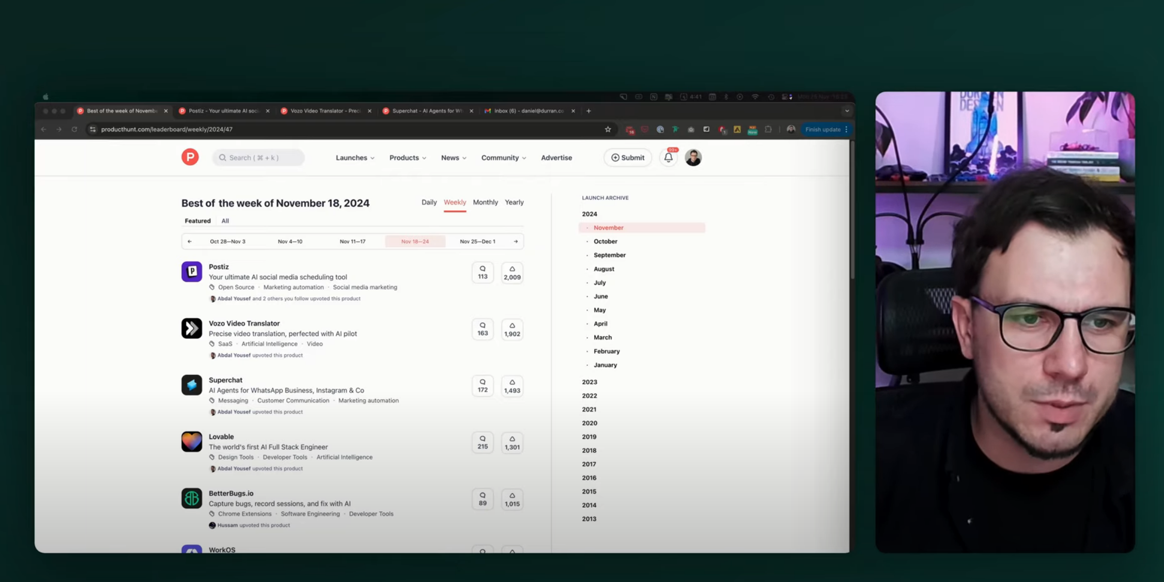Screen dimensions: 1164x582
Task: Click Finish update button
Action: pyautogui.click(x=826, y=129)
